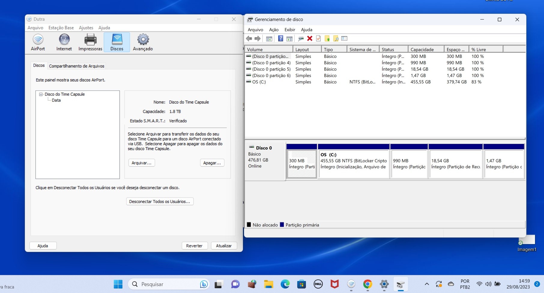544x293 pixels.
Task: Open Avançado settings in Dutra
Action: 143,42
